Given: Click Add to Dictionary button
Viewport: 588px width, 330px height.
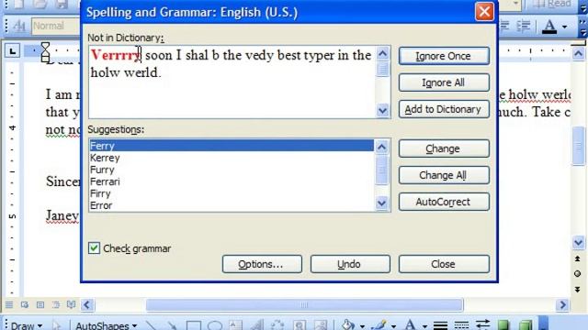Looking at the screenshot, I should [444, 109].
